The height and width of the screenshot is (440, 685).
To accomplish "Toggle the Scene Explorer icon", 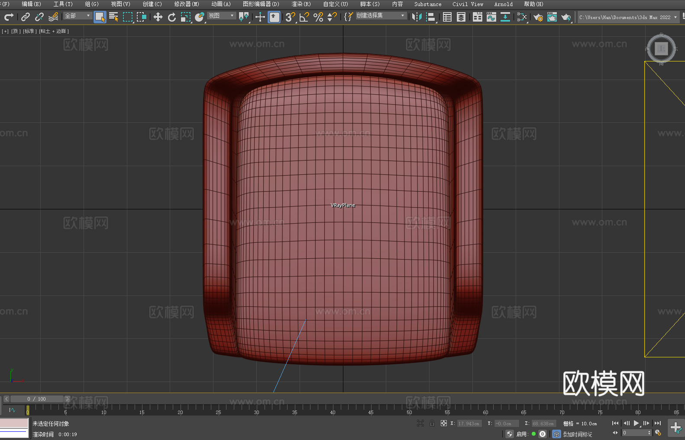I will pos(447,17).
